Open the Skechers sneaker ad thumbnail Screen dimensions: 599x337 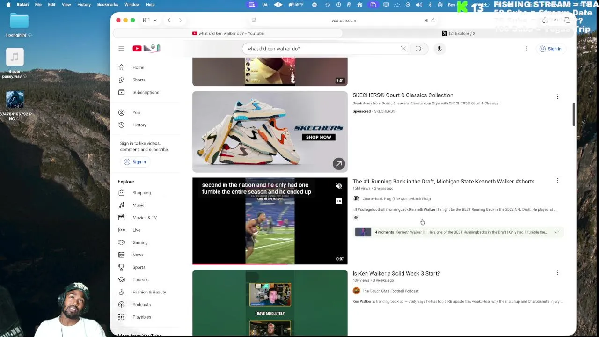coord(270,132)
